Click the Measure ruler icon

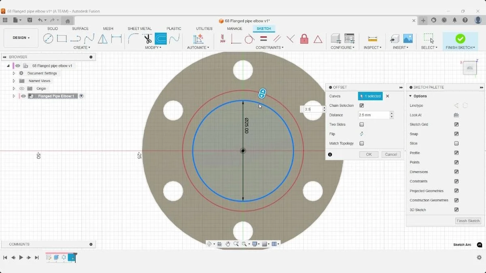tap(373, 39)
